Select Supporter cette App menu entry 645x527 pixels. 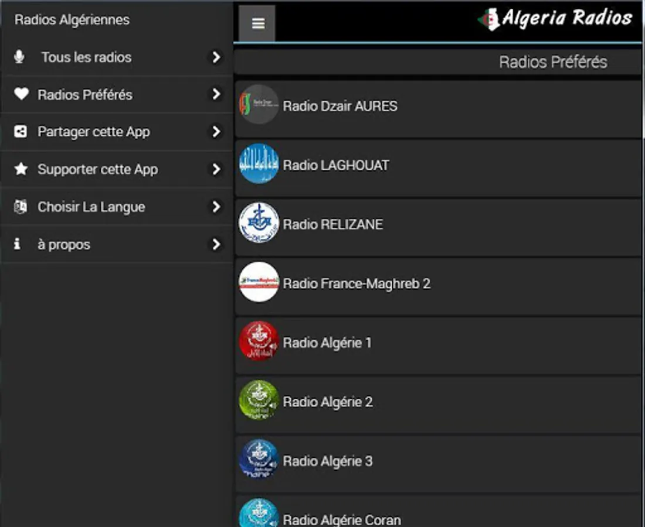117,169
